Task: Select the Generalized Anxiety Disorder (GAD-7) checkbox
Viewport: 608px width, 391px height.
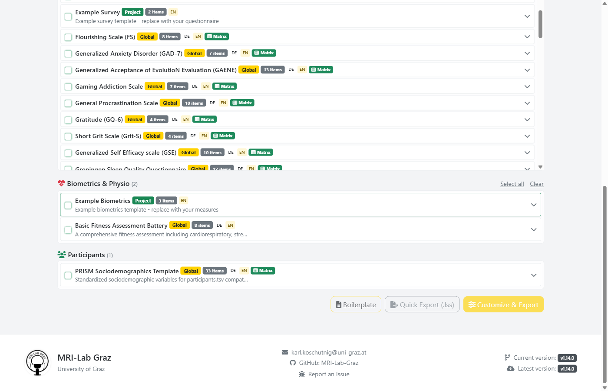Action: tap(68, 54)
